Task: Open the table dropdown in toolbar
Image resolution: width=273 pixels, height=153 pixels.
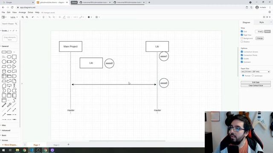Action: tap(98, 17)
